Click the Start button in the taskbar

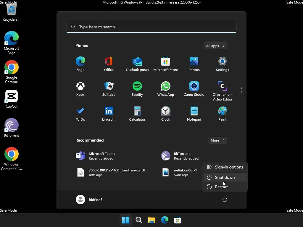point(125,220)
